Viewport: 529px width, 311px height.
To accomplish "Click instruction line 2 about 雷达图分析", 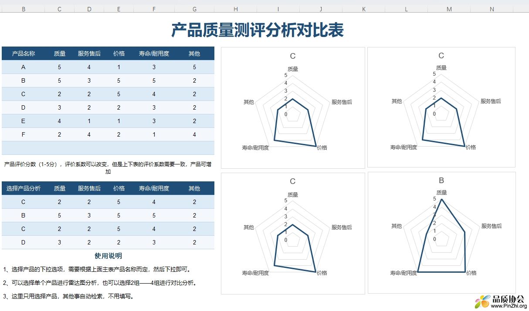I will [x=100, y=283].
